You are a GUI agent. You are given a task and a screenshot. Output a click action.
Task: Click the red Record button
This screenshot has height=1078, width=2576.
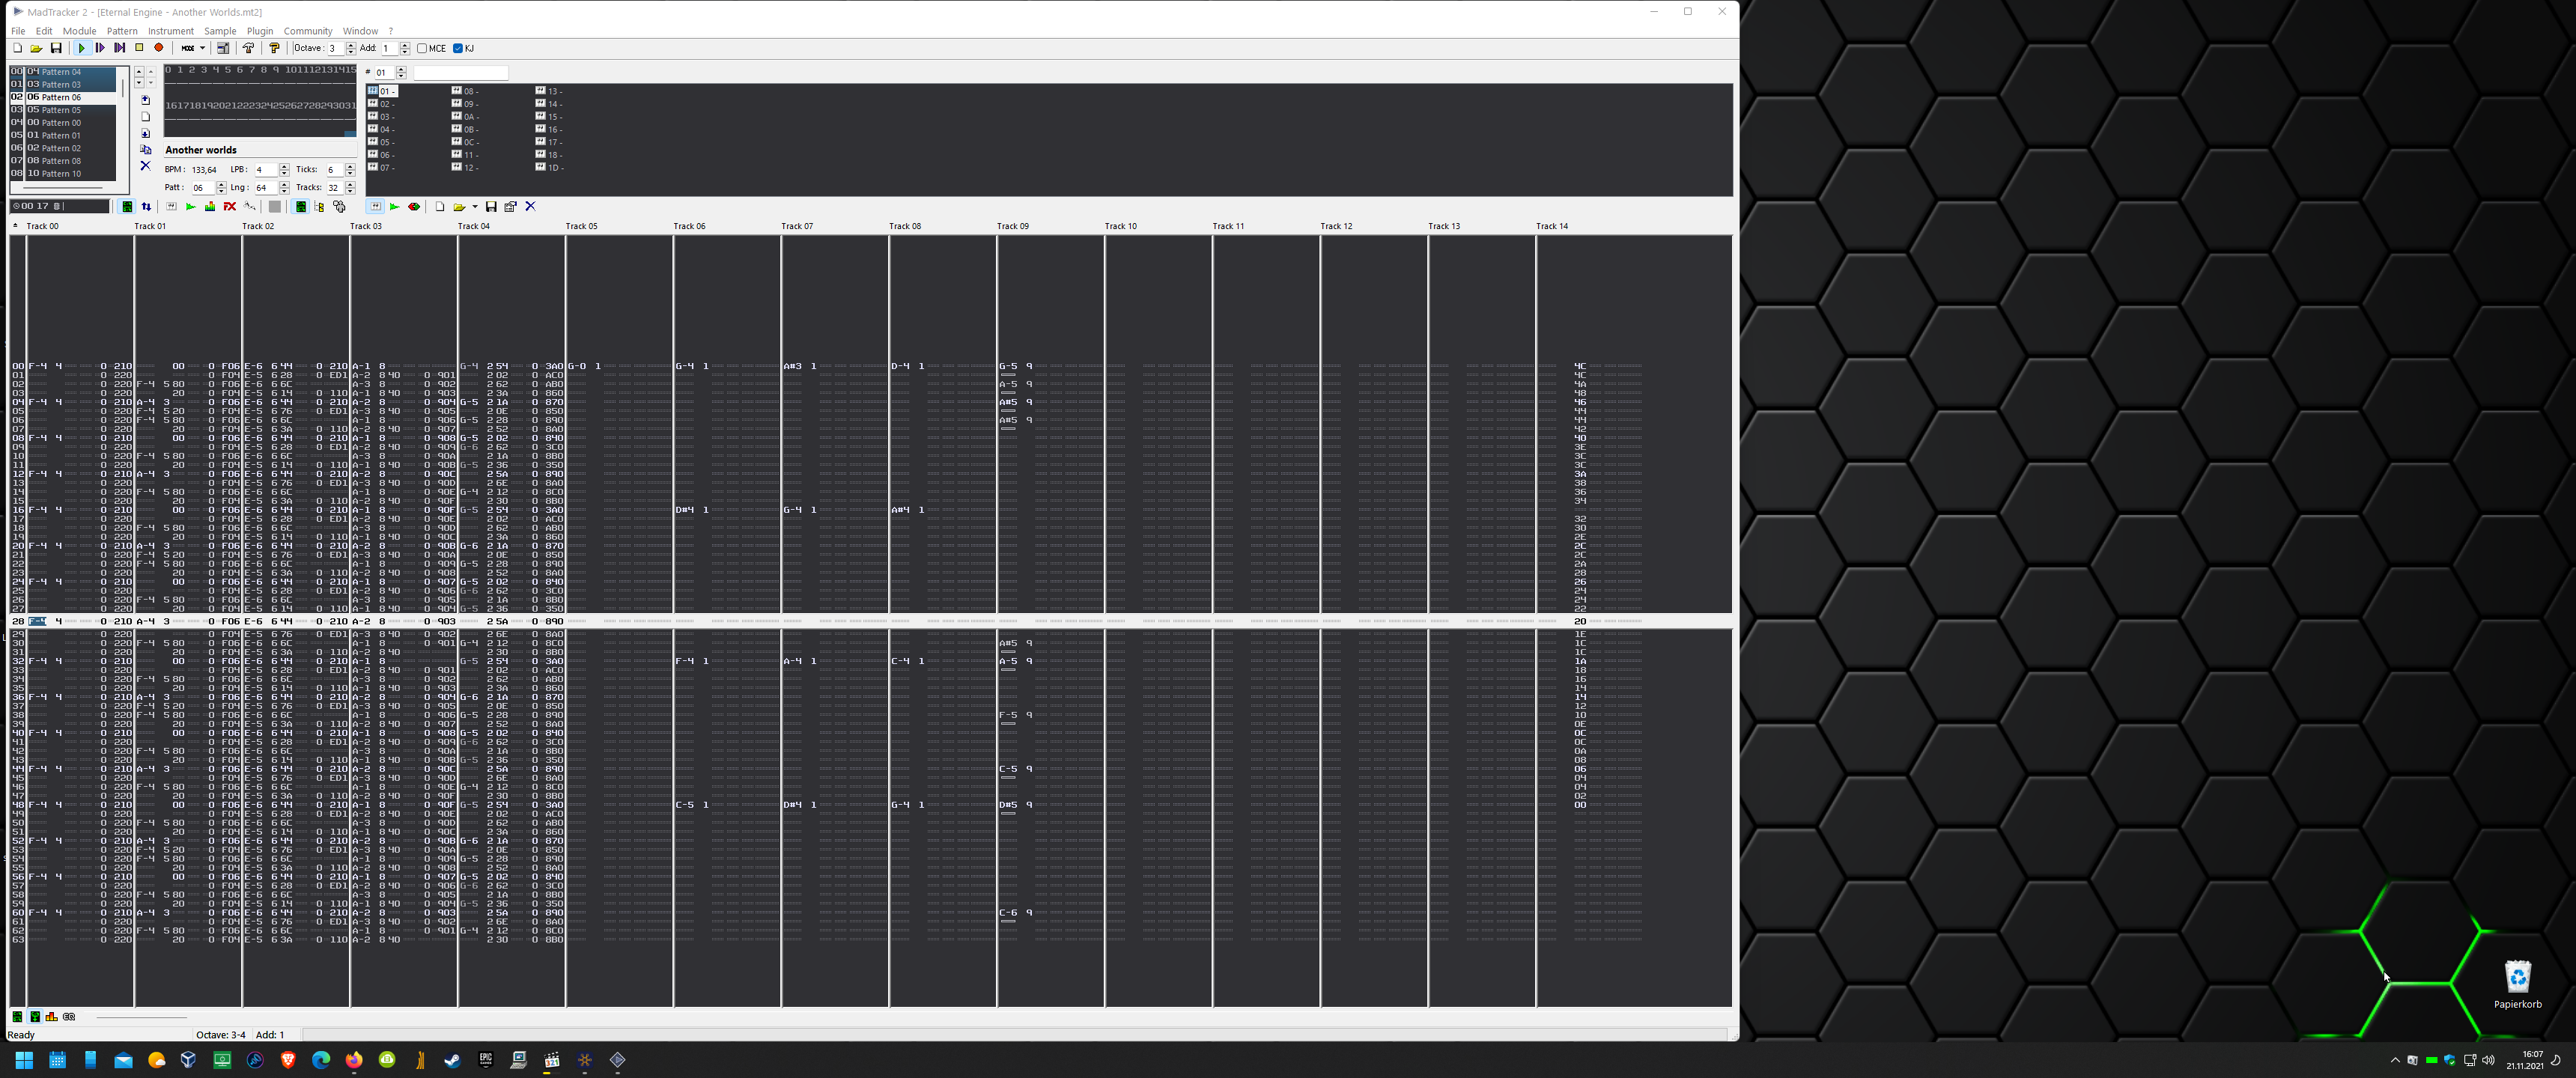(x=158, y=48)
